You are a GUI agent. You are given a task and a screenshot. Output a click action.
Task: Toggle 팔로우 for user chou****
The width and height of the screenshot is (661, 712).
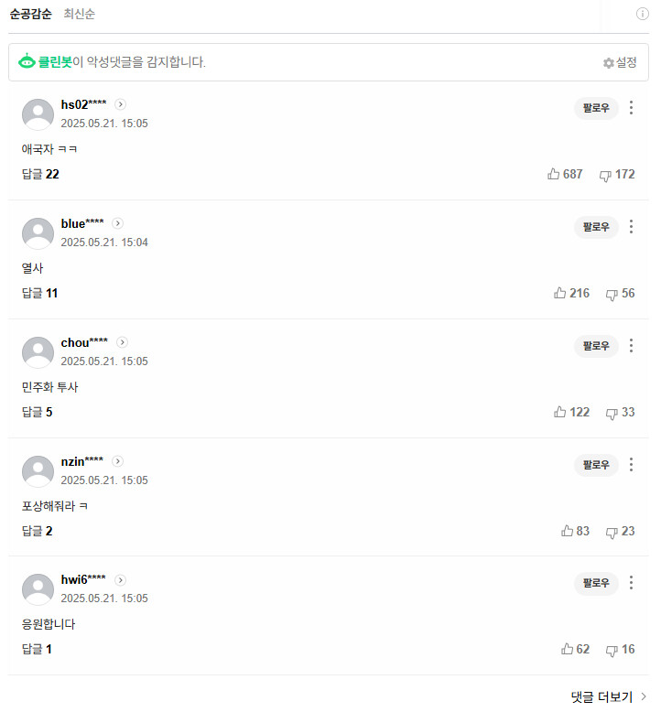click(x=596, y=346)
